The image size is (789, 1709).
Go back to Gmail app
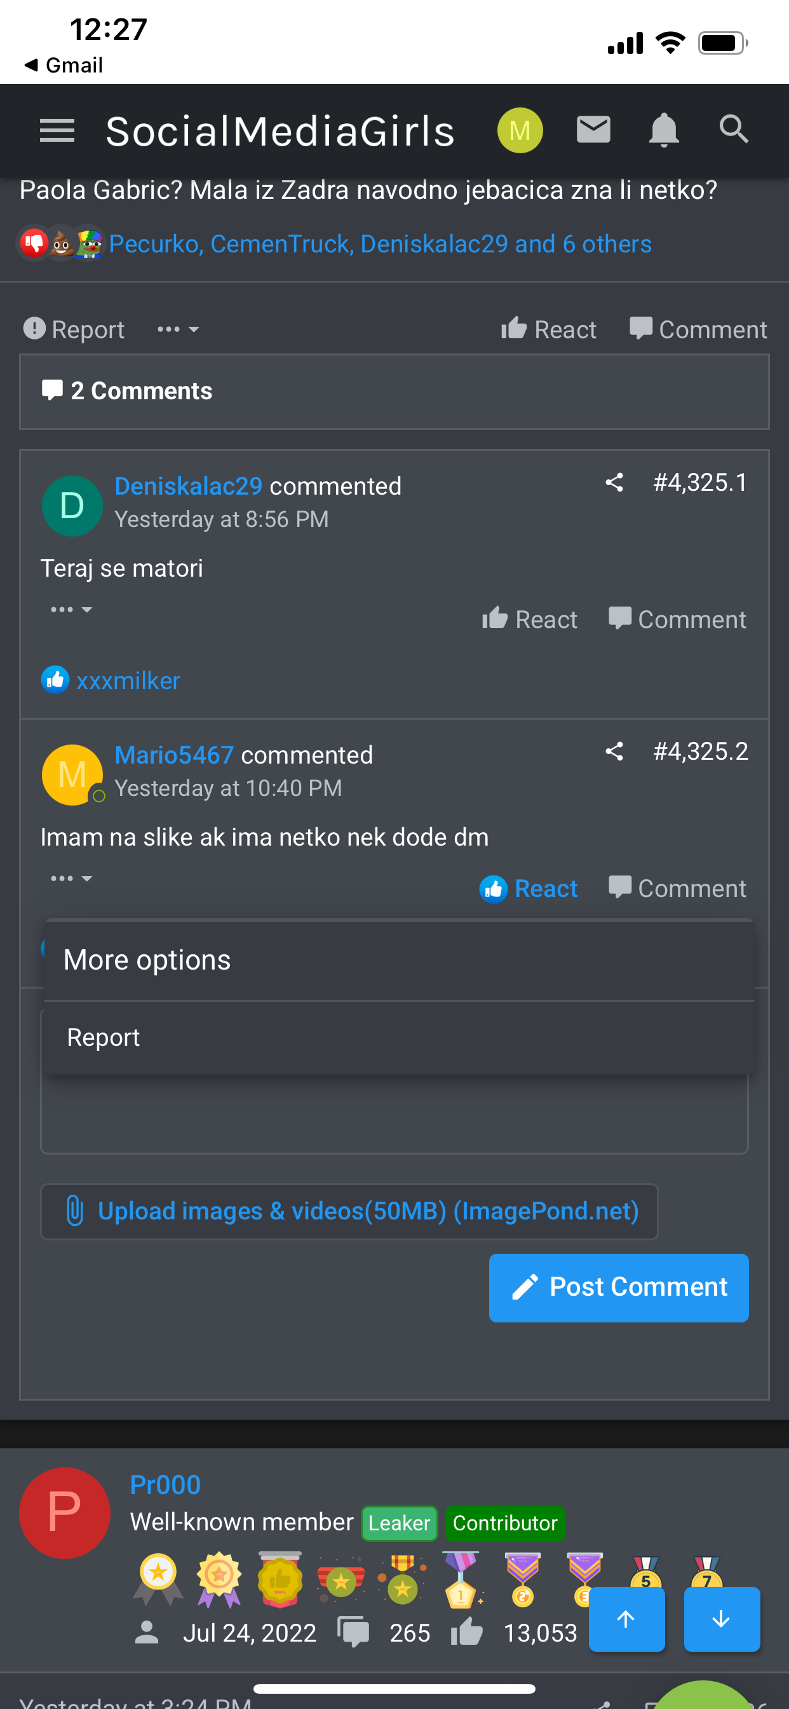coord(64,65)
